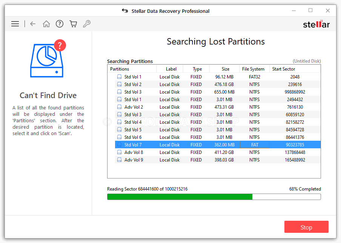Select the Std Vol 2 partition name
Image resolution: width=341 pixels, height=243 pixels.
(133, 85)
